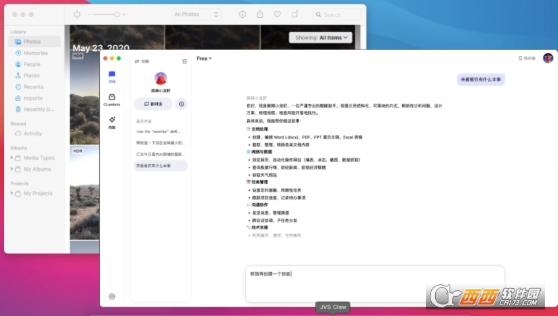
Task: Open settings gear at sidebar bottom
Action: click(x=112, y=297)
